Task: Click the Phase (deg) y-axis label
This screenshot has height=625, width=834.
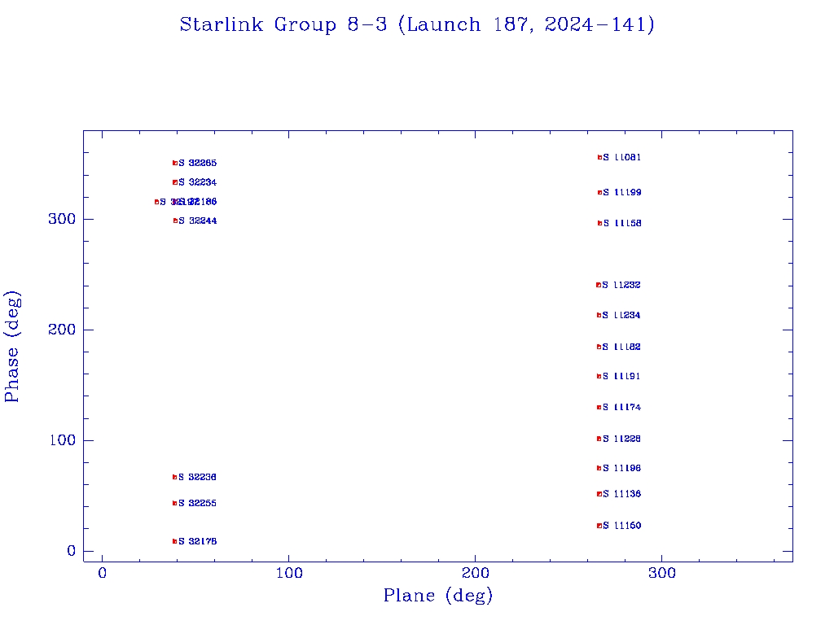Action: click(x=12, y=346)
